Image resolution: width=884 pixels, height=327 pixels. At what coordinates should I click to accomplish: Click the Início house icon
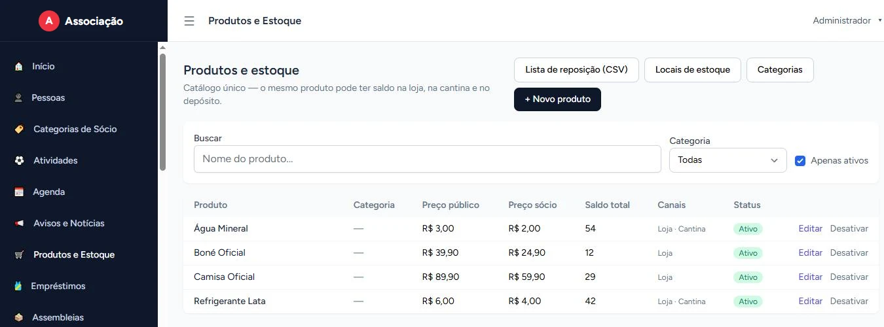tap(18, 67)
